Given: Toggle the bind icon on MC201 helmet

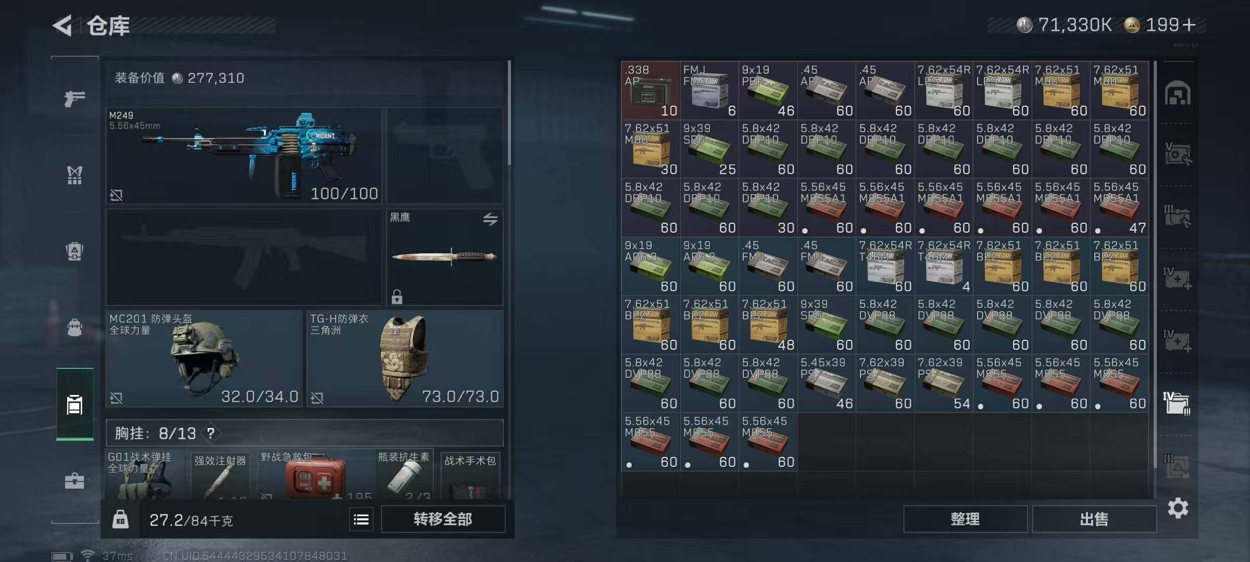Looking at the screenshot, I should coord(116,398).
